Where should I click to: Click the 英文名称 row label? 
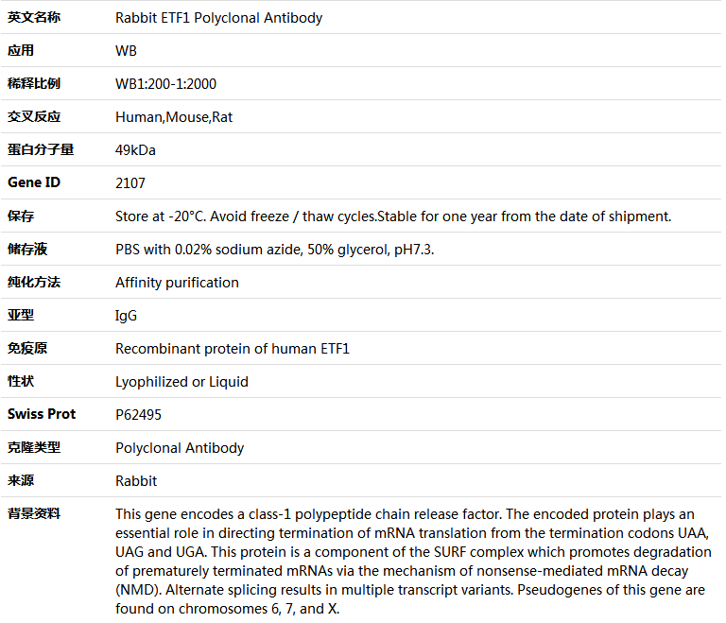click(x=34, y=18)
